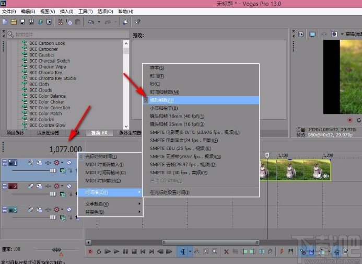Click What's This help icon
This screenshot has width=362, height=264.
pos(137,22)
